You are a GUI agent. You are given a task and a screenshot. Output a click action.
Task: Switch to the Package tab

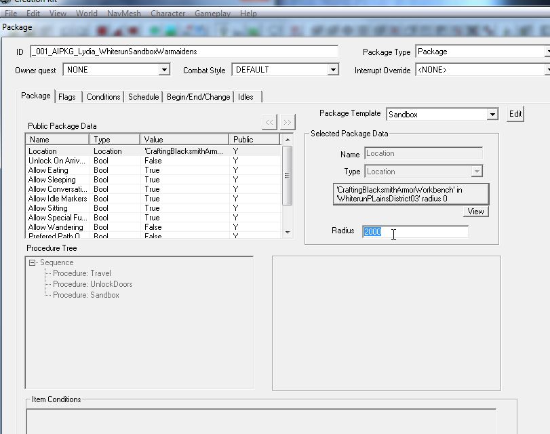point(36,96)
